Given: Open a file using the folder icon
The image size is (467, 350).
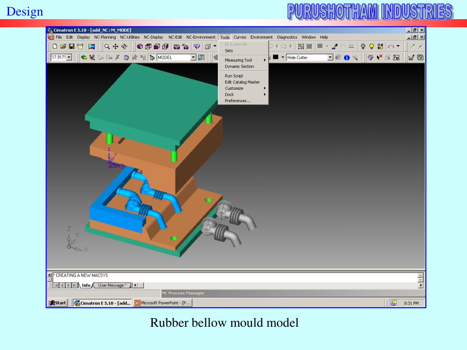Looking at the screenshot, I should pyautogui.click(x=63, y=46).
